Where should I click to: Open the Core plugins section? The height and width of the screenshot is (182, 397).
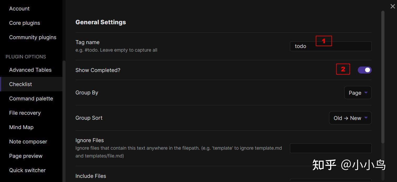(25, 23)
